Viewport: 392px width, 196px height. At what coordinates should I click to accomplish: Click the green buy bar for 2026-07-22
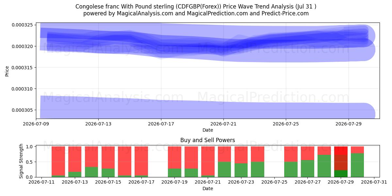tap(224, 170)
